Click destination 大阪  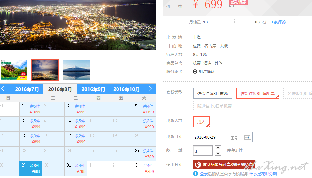click(224, 46)
